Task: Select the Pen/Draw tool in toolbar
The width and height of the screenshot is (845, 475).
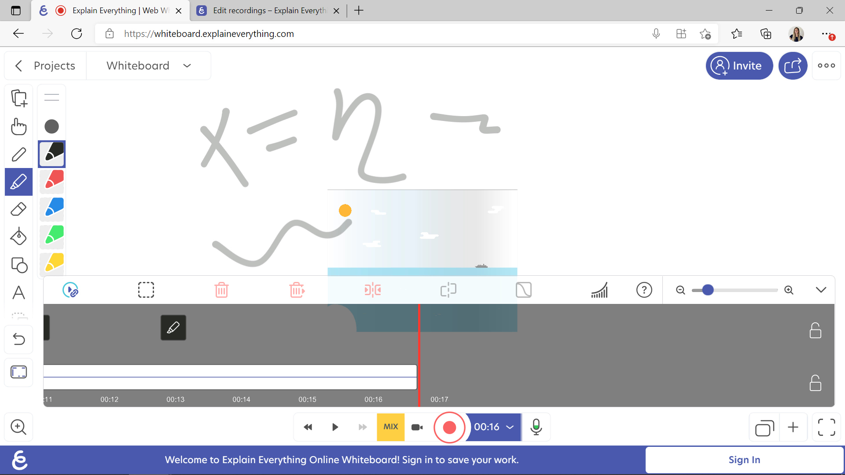Action: click(18, 155)
